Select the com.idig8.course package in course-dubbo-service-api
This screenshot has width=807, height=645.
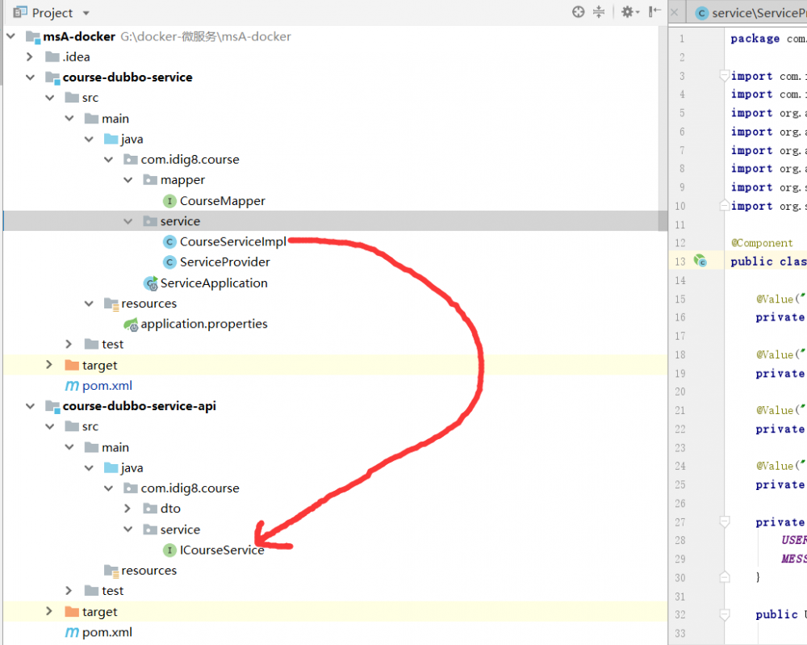190,488
